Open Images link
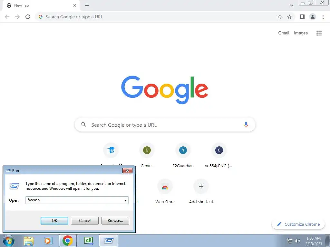This screenshot has width=330, height=247. (301, 33)
